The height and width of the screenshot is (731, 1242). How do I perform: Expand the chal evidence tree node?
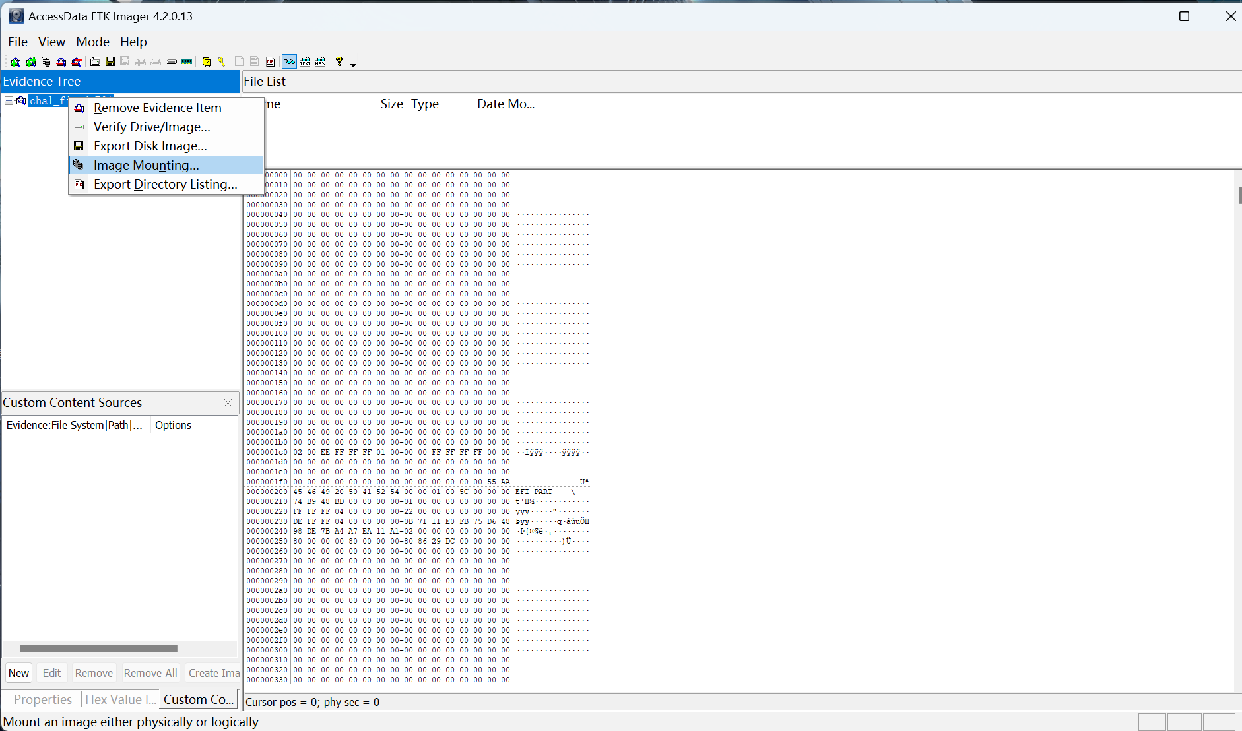(x=9, y=100)
